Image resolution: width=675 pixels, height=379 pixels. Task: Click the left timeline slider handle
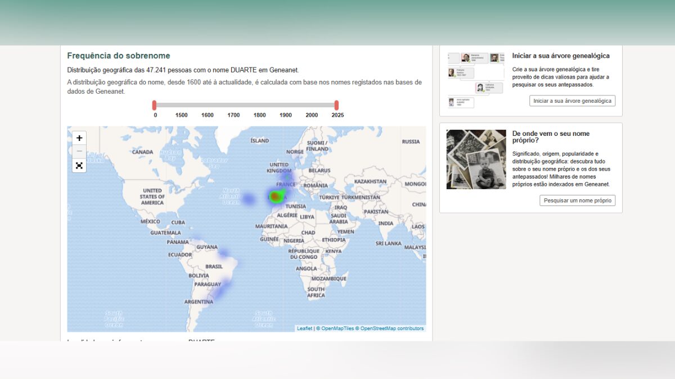pyautogui.click(x=155, y=105)
